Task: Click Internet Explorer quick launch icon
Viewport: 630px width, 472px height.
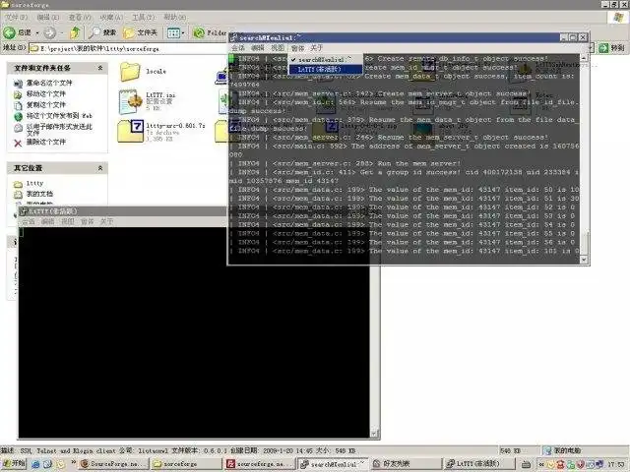Action: point(35,464)
